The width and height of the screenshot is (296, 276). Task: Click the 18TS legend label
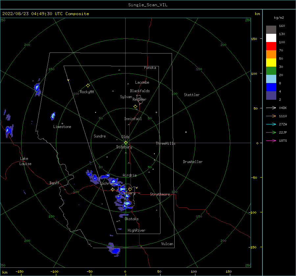[283, 140]
